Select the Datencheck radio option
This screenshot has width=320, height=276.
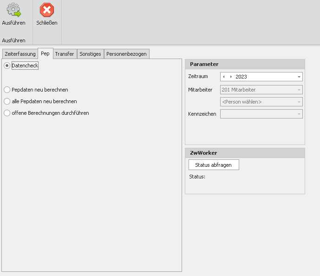tap(7, 66)
